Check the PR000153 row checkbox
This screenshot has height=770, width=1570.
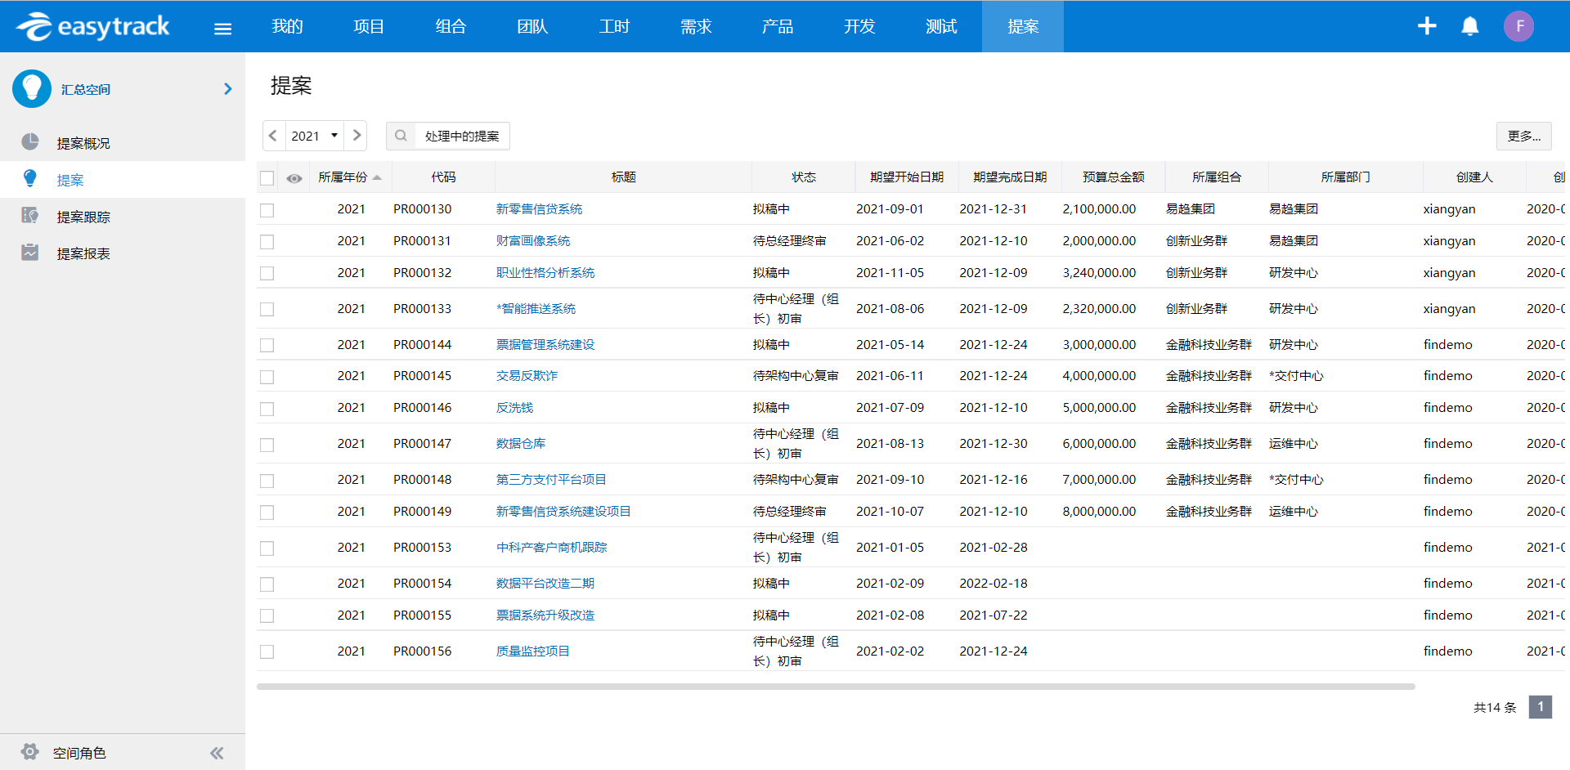point(267,548)
